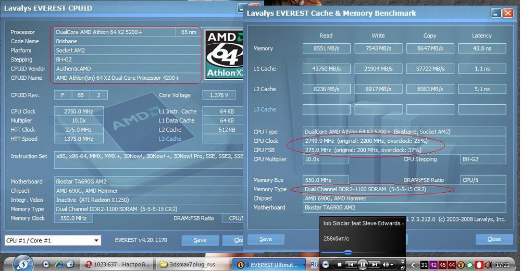
Task: Click the tray temperature icon showing 45
Action: 442,265
